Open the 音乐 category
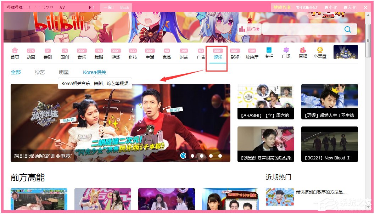This screenshot has height=214, width=375. click(x=82, y=54)
